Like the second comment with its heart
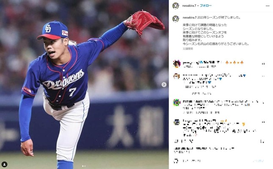Screen dimensions: 273x169 263,76
